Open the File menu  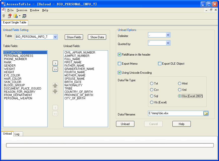(10, 10)
